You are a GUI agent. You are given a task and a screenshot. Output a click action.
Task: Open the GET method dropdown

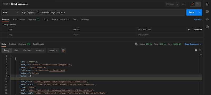(11, 12)
